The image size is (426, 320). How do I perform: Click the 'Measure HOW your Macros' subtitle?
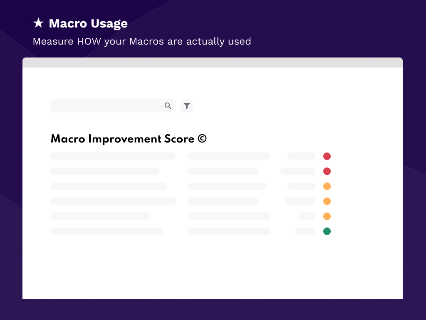pos(142,41)
